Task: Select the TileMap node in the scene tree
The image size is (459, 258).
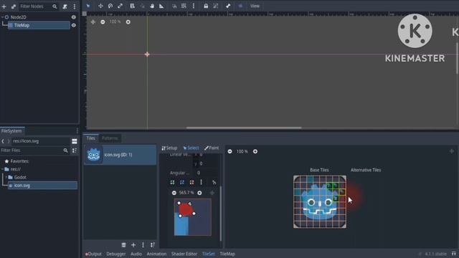Action: tap(39, 26)
